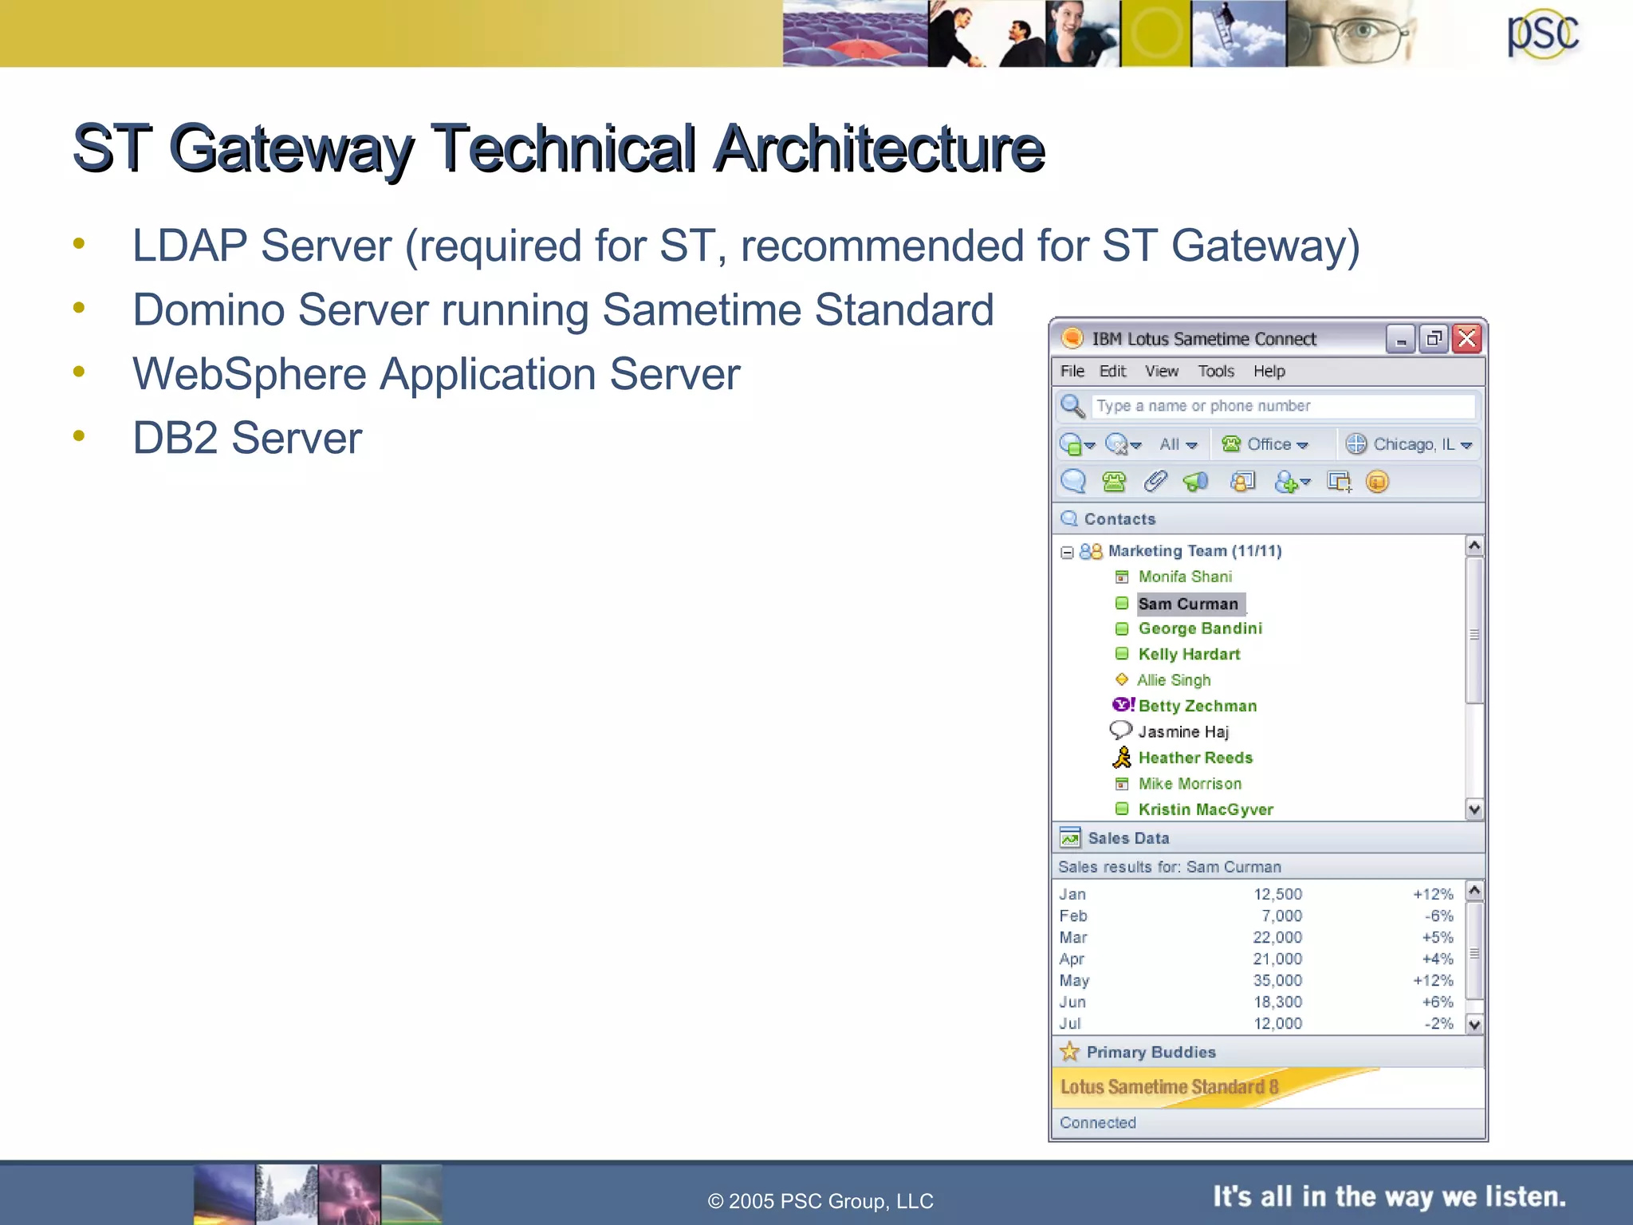
Task: Collapse the Marketing Team group
Action: [1067, 552]
